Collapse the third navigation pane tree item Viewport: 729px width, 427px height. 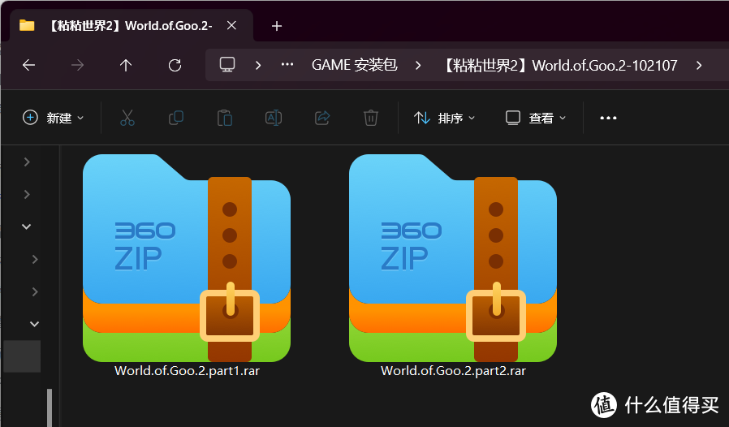(x=27, y=226)
